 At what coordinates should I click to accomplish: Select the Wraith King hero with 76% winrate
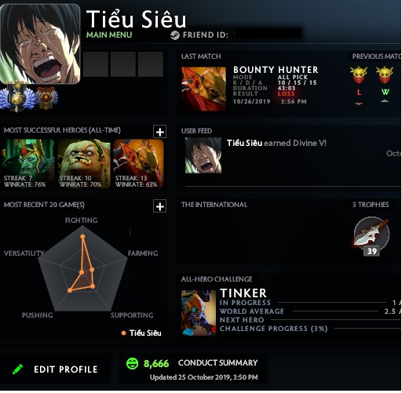tap(28, 164)
